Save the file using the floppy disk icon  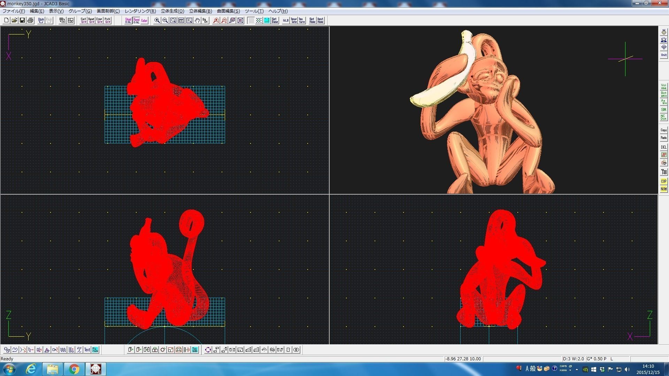tap(22, 21)
